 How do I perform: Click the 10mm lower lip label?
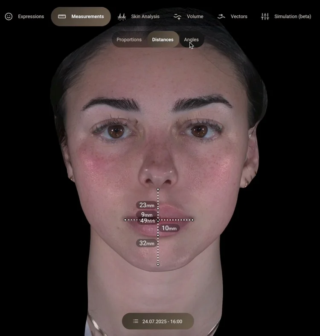point(169,228)
